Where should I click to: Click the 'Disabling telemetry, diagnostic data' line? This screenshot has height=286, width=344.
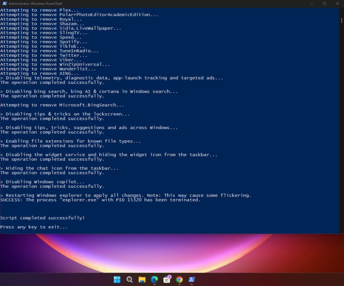(x=112, y=78)
